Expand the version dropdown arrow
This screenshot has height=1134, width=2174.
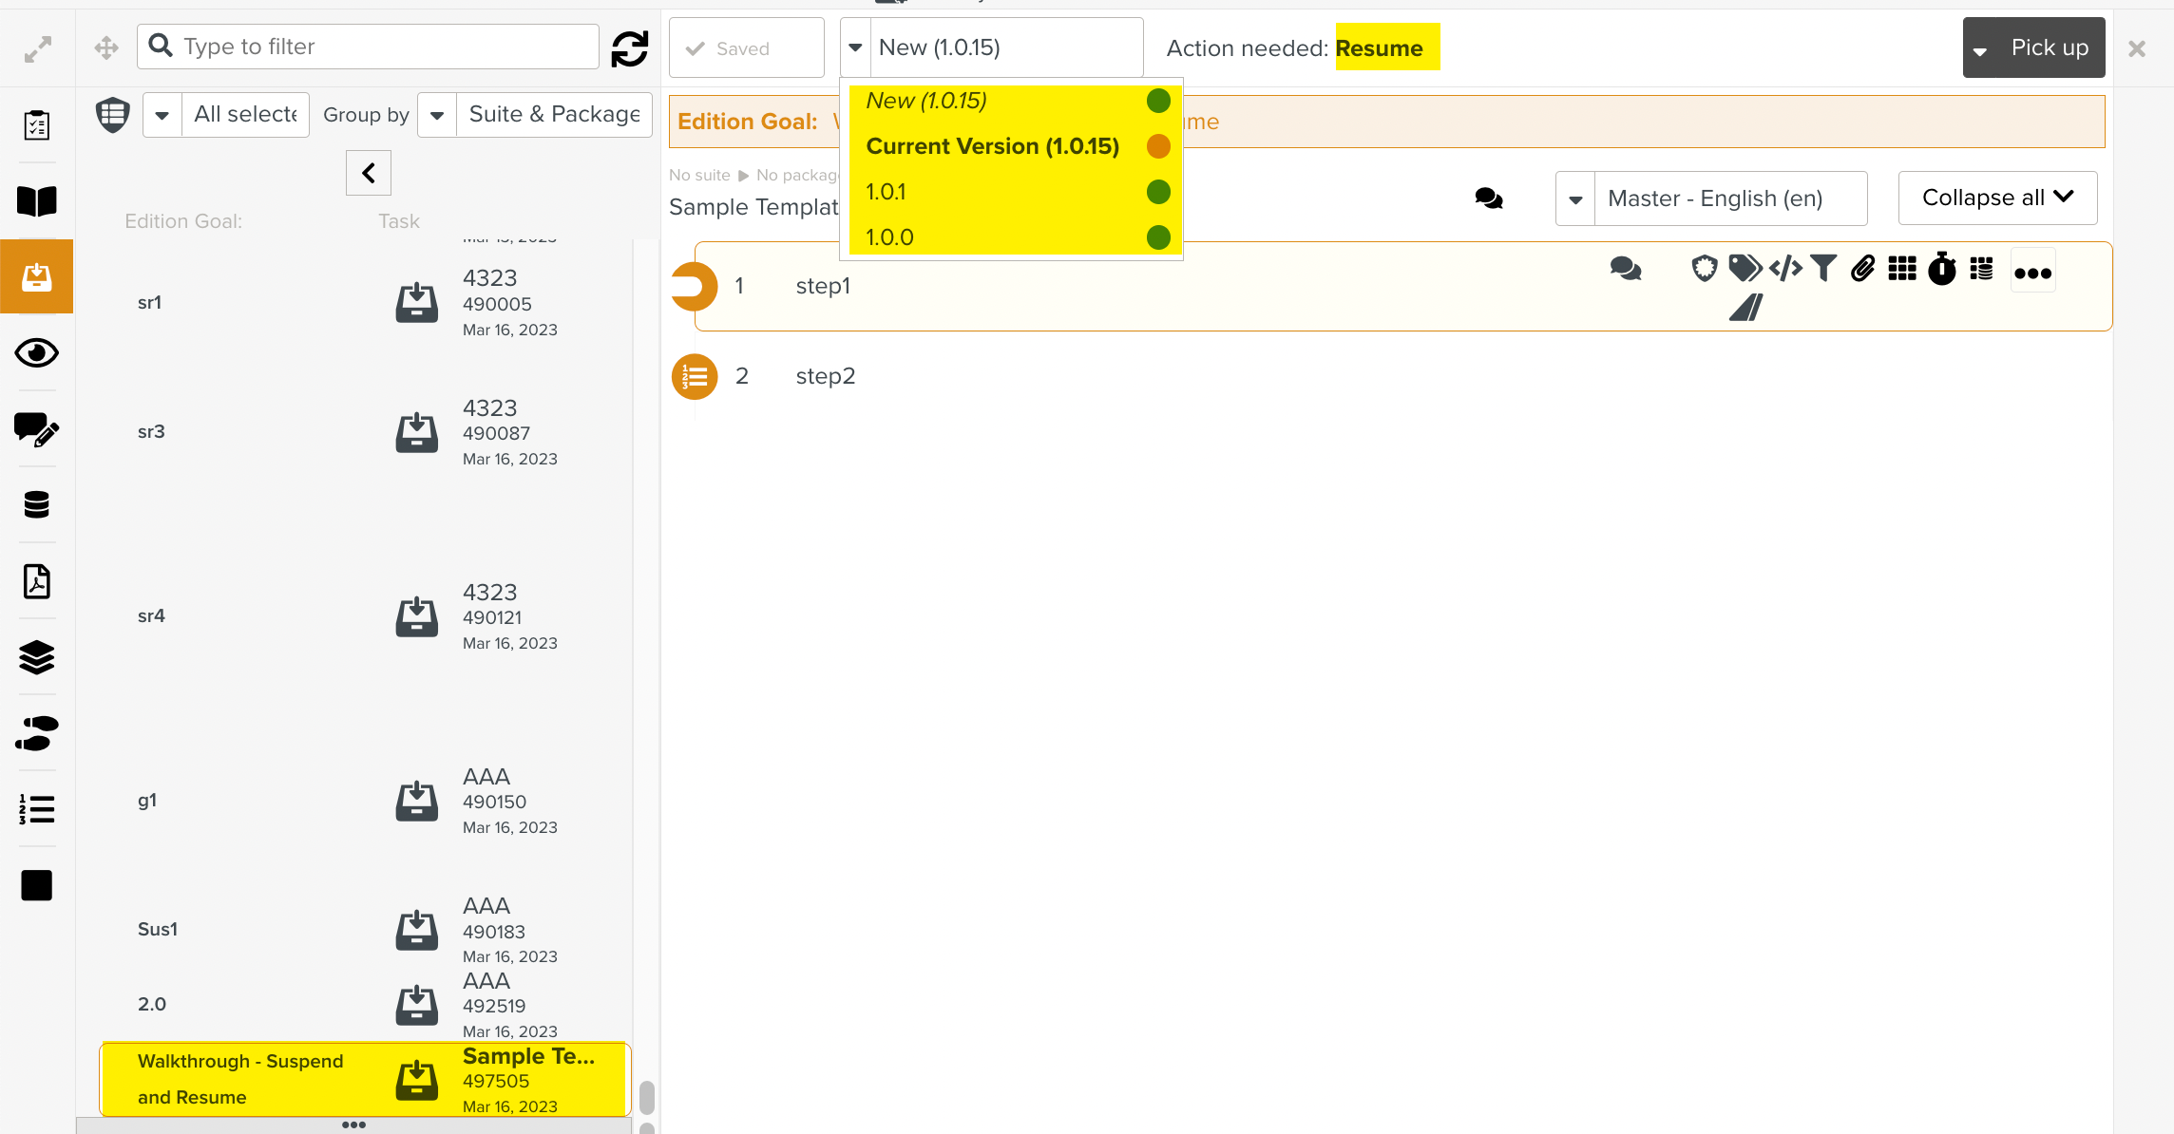855,47
